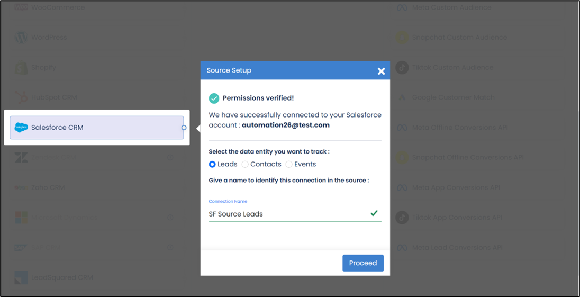Click the Permissions verified! heading text
580x297 pixels.
[x=258, y=98]
